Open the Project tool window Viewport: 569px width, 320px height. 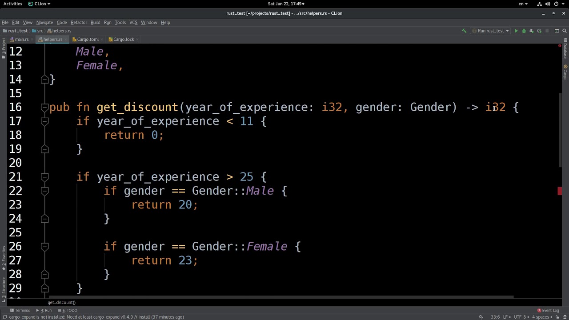click(x=4, y=48)
